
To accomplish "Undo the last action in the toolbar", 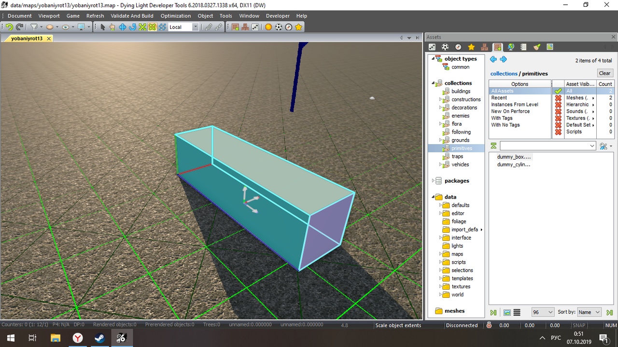I will click(9, 27).
